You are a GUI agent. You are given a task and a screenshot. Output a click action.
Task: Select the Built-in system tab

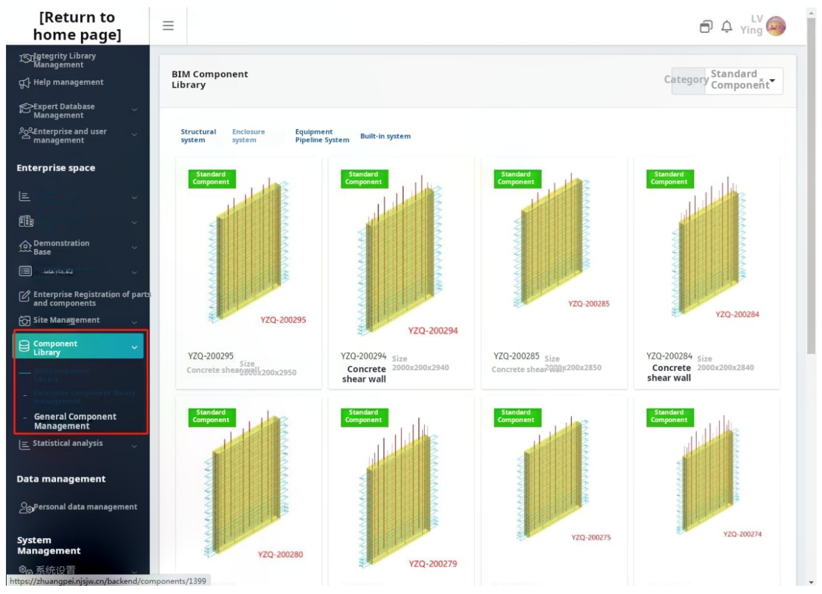pos(385,136)
